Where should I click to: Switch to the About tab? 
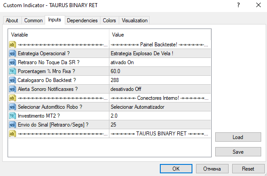12,20
